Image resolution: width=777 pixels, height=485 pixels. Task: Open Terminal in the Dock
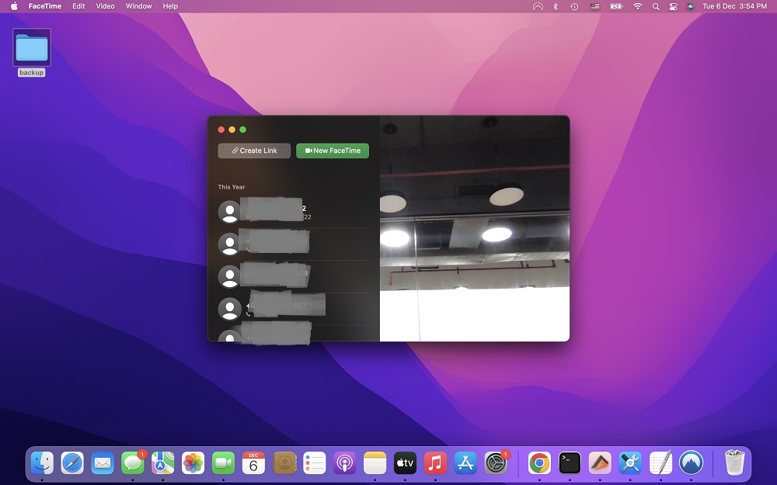570,463
